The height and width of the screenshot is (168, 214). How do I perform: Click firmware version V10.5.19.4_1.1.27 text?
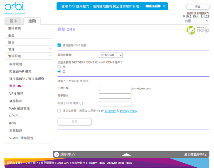[x=196, y=16]
